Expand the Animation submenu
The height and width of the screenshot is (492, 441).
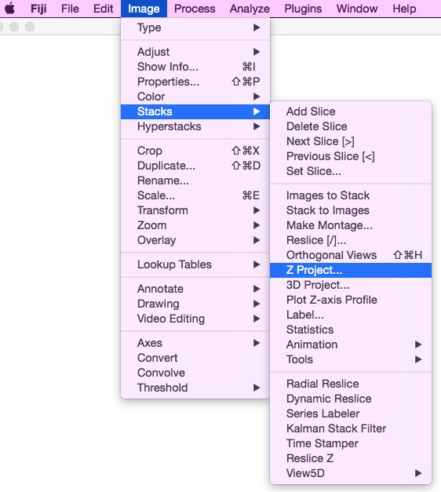click(351, 344)
